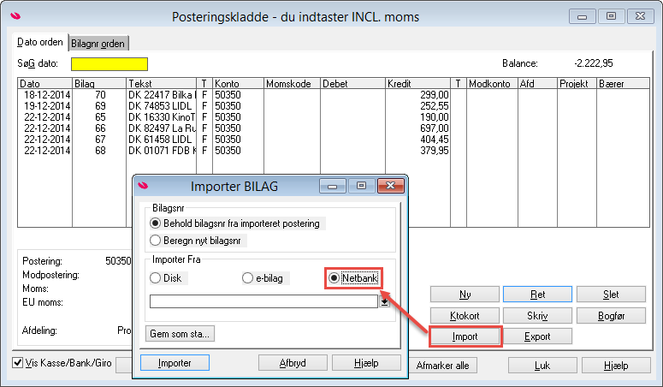Click the Import button in main window
663x387 pixels.
coord(465,336)
